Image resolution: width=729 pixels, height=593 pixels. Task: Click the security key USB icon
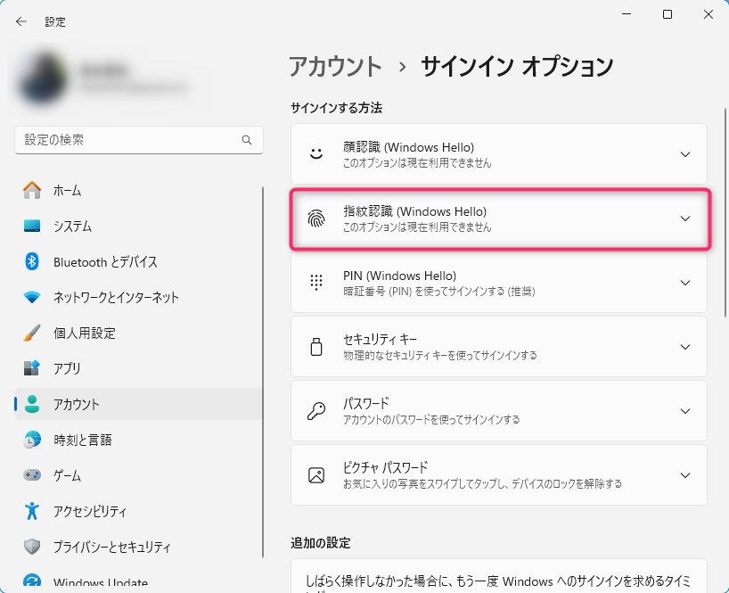[x=316, y=347]
